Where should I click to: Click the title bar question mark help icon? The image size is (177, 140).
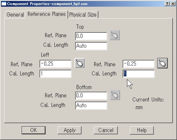(x=167, y=4)
